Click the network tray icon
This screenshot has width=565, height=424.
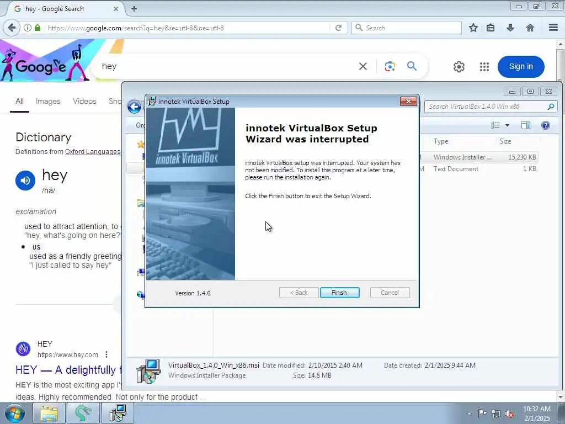[x=496, y=414]
